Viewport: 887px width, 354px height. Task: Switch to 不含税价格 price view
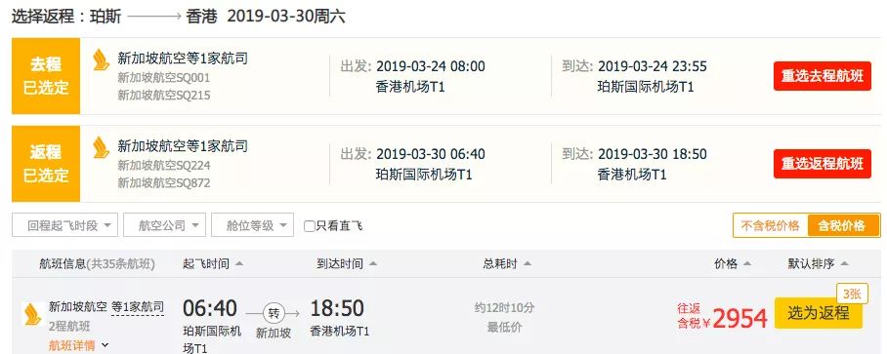(771, 226)
